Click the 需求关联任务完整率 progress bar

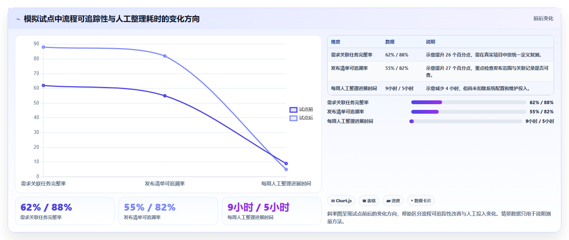(x=468, y=102)
